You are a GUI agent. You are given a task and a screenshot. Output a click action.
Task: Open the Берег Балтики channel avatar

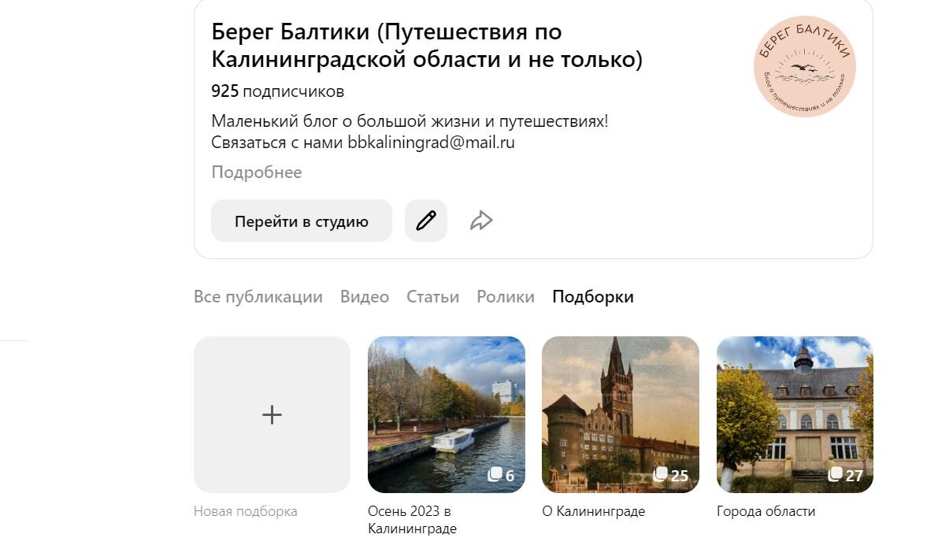[x=805, y=66]
